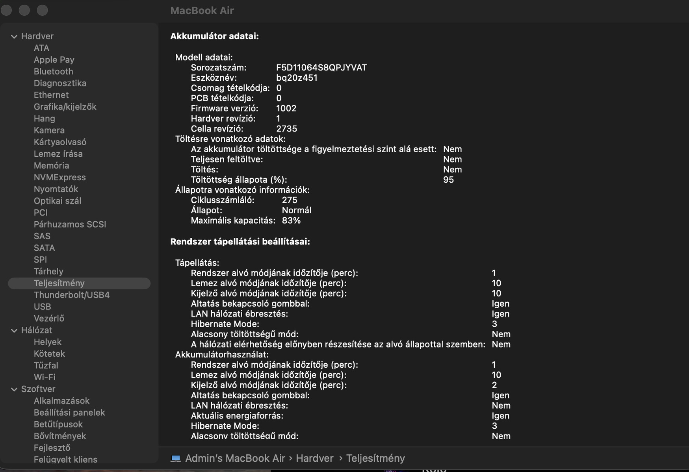The height and width of the screenshot is (472, 689).
Task: Click device name bq20z451
Action: point(297,78)
